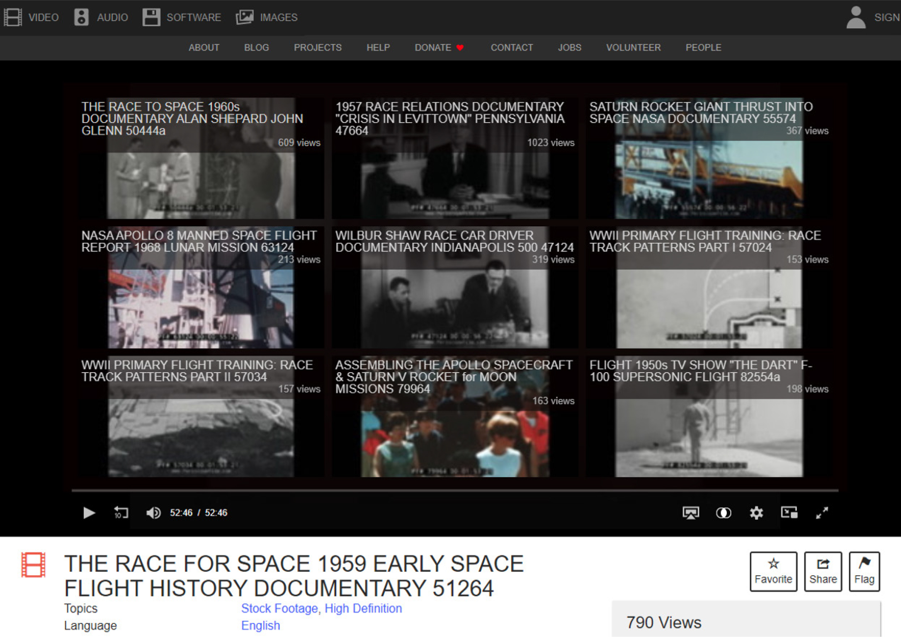Click the red film strip media type icon
The image size is (901, 637).
click(33, 564)
